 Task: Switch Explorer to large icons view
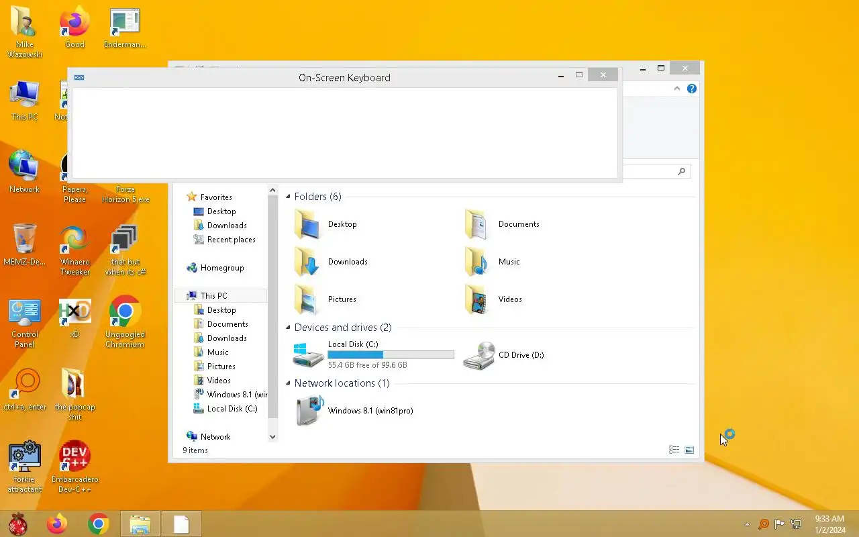point(689,450)
